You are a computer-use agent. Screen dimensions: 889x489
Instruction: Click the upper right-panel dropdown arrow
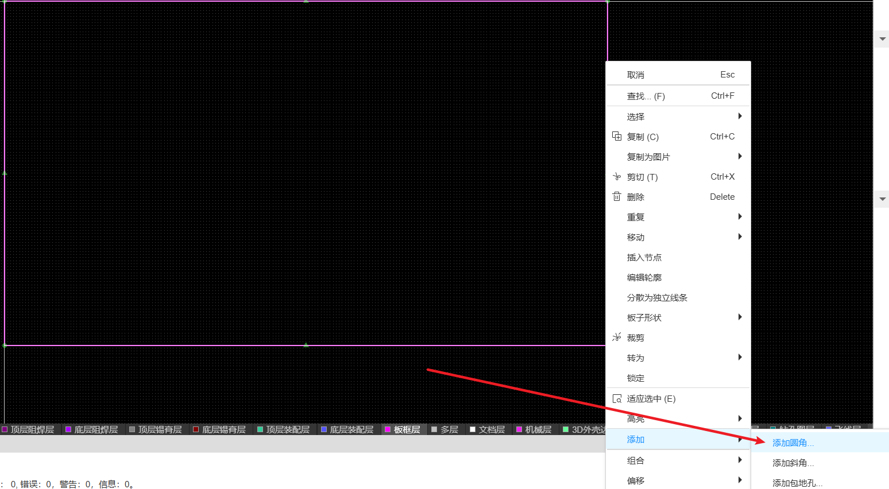882,39
